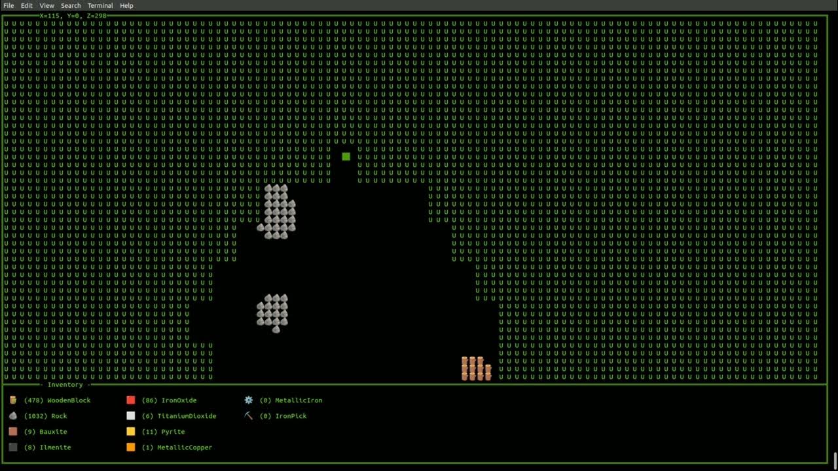Open the Edit menu
This screenshot has width=838, height=471.
click(x=26, y=5)
